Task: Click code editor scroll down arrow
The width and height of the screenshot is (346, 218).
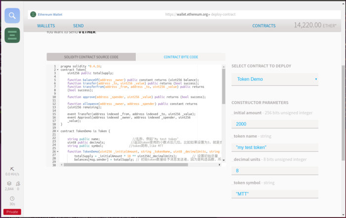Action: [223, 160]
